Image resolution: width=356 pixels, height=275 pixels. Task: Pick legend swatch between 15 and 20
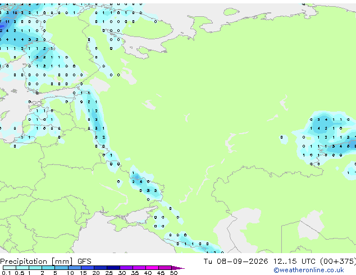tap(87, 268)
